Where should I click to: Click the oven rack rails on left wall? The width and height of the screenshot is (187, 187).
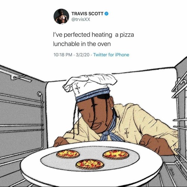pyautogui.click(x=22, y=112)
